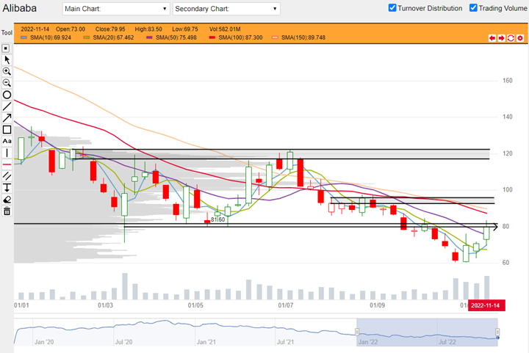
Task: Open chart settings via red gear icon
Action: point(520,38)
